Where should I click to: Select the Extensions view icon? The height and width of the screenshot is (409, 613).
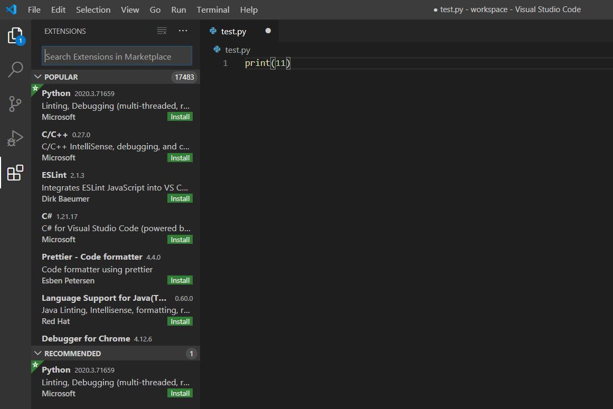tap(15, 173)
